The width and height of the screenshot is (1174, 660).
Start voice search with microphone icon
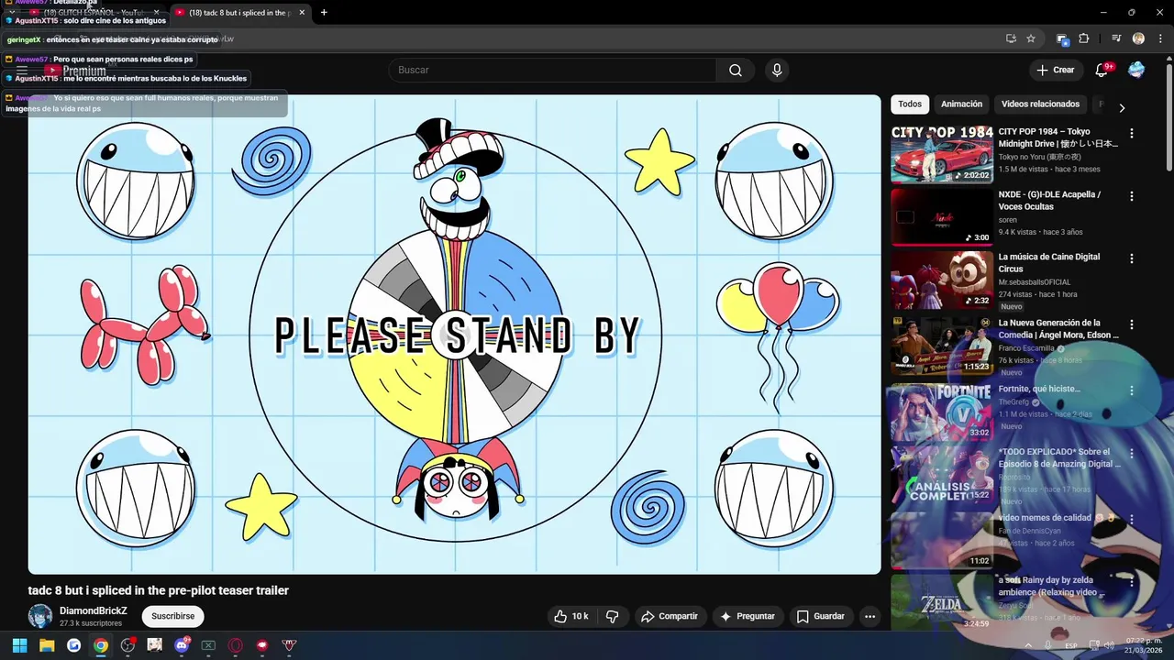pyautogui.click(x=777, y=71)
